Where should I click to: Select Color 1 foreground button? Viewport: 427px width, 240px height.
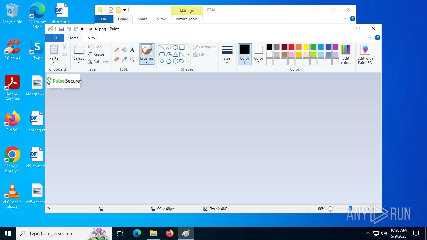[x=245, y=54]
